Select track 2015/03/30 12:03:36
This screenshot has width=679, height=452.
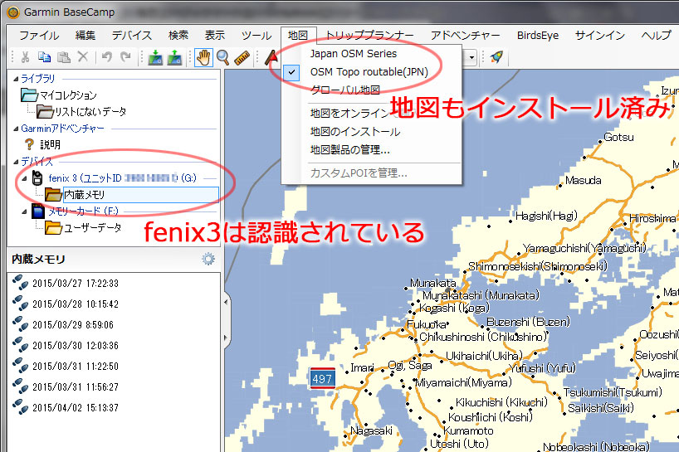pos(76,346)
